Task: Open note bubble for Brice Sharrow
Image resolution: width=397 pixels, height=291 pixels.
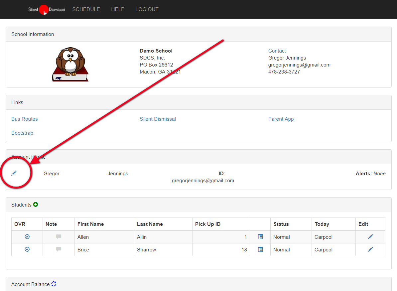Action: coord(59,249)
